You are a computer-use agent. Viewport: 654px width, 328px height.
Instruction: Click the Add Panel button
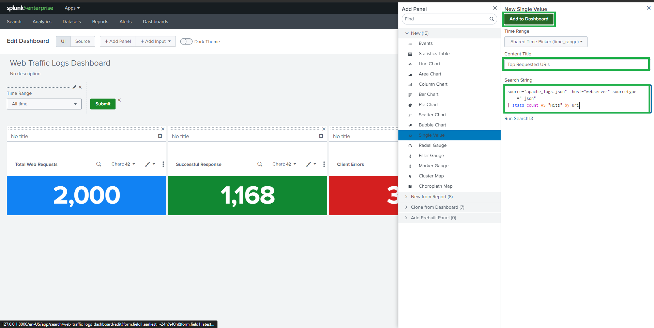pos(118,41)
